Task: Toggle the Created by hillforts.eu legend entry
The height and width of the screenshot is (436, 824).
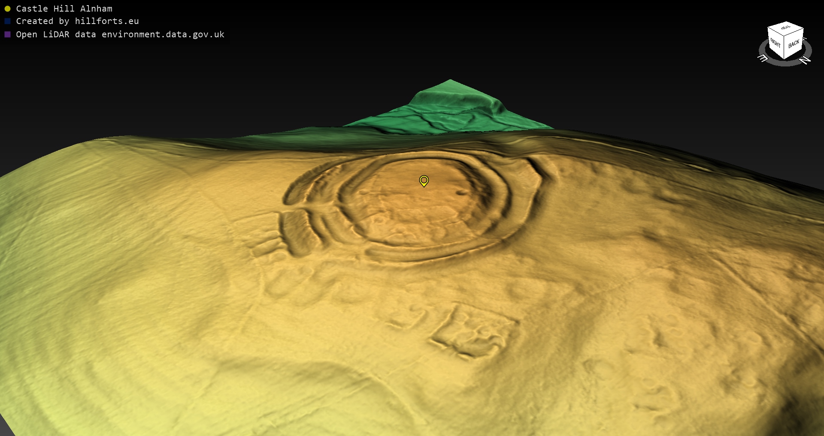Action: (77, 21)
